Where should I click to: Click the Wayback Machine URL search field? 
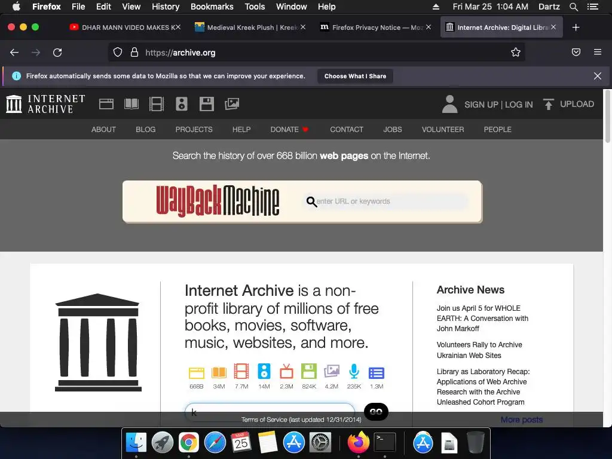coord(385,201)
